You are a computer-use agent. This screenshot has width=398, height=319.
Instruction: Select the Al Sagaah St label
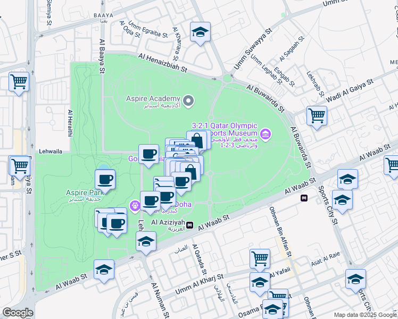click(x=292, y=48)
